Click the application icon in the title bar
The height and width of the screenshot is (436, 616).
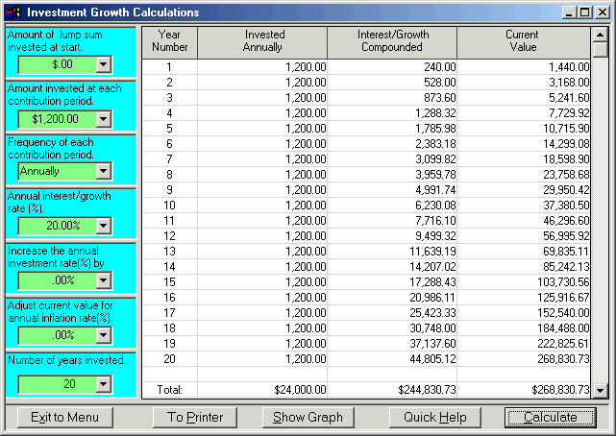tap(12, 12)
